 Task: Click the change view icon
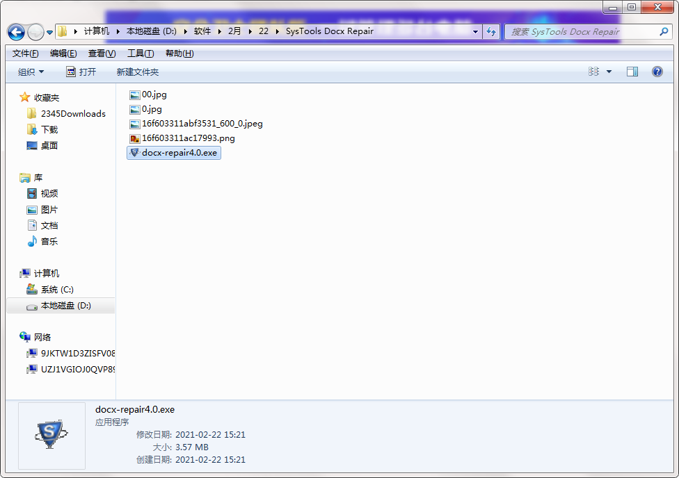593,72
